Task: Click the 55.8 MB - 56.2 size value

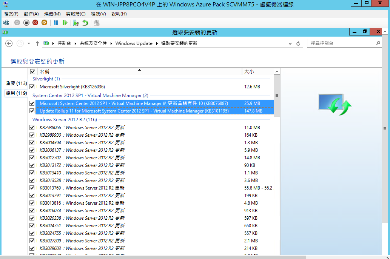Action: coord(258,188)
